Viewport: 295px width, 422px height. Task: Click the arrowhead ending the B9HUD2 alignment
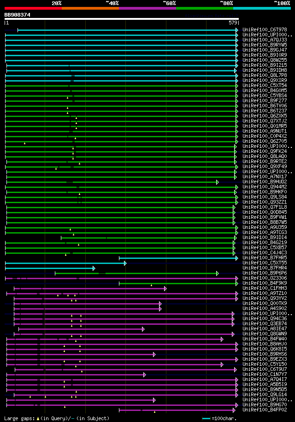pyautogui.click(x=218, y=182)
